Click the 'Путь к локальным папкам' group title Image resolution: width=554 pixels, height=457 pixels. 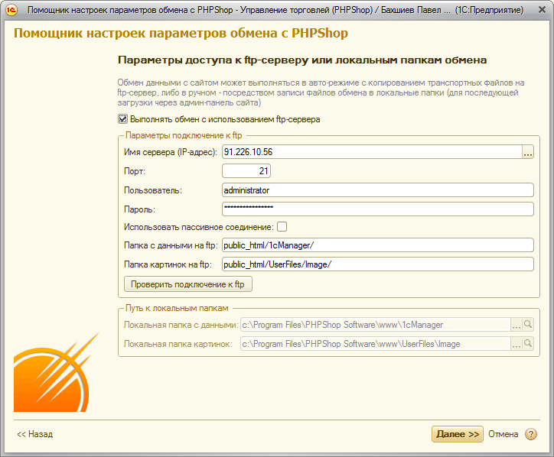pyautogui.click(x=177, y=308)
